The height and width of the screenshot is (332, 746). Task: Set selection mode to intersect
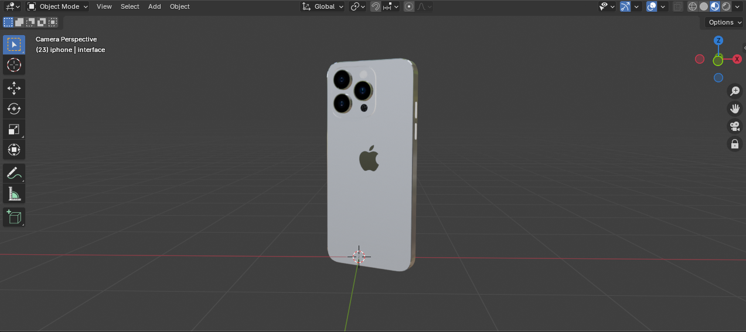click(53, 22)
